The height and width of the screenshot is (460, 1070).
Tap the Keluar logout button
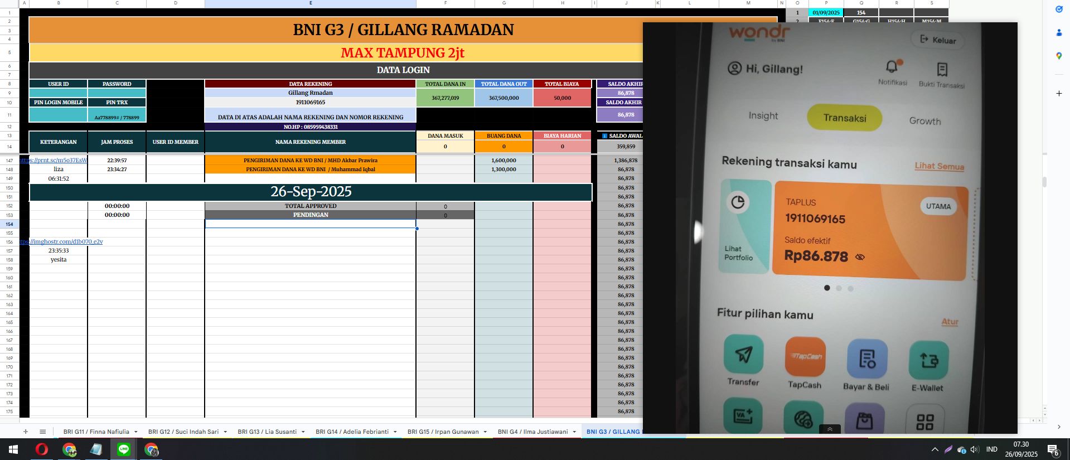(938, 40)
